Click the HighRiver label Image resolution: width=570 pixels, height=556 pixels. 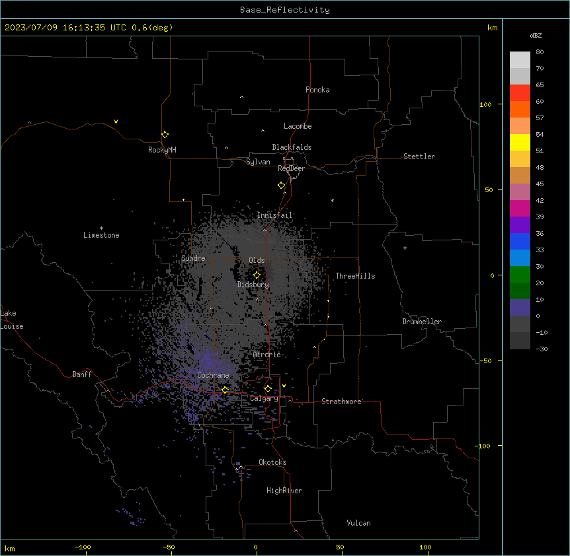[284, 491]
